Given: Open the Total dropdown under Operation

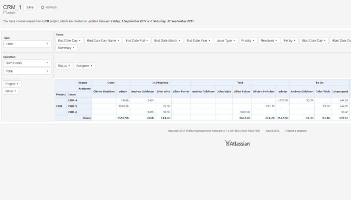Looking at the screenshot, I should pyautogui.click(x=27, y=71).
